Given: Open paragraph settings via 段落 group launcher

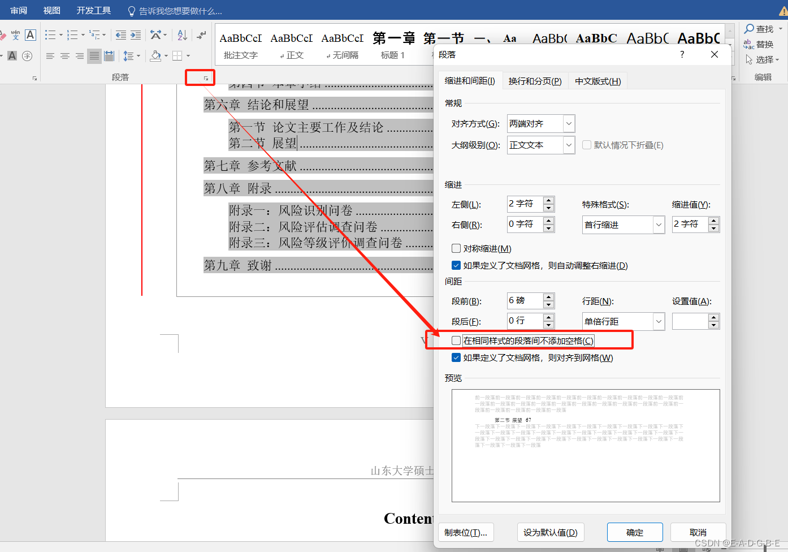Looking at the screenshot, I should pos(206,78).
